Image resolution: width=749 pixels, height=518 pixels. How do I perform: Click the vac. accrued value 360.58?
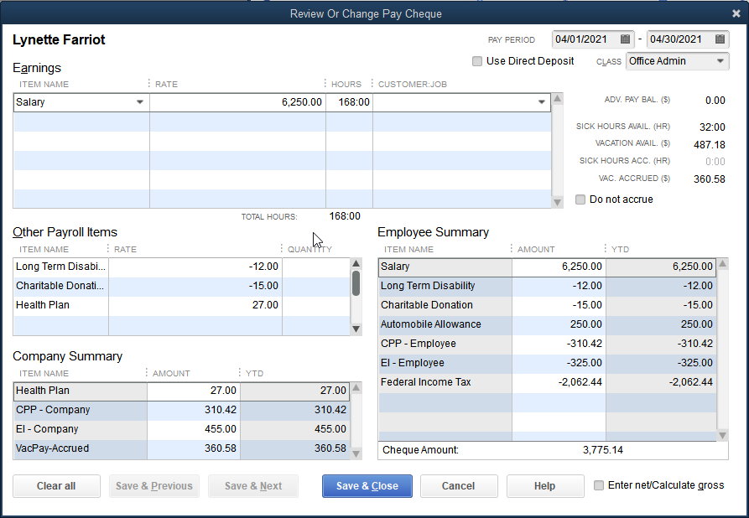(x=710, y=179)
